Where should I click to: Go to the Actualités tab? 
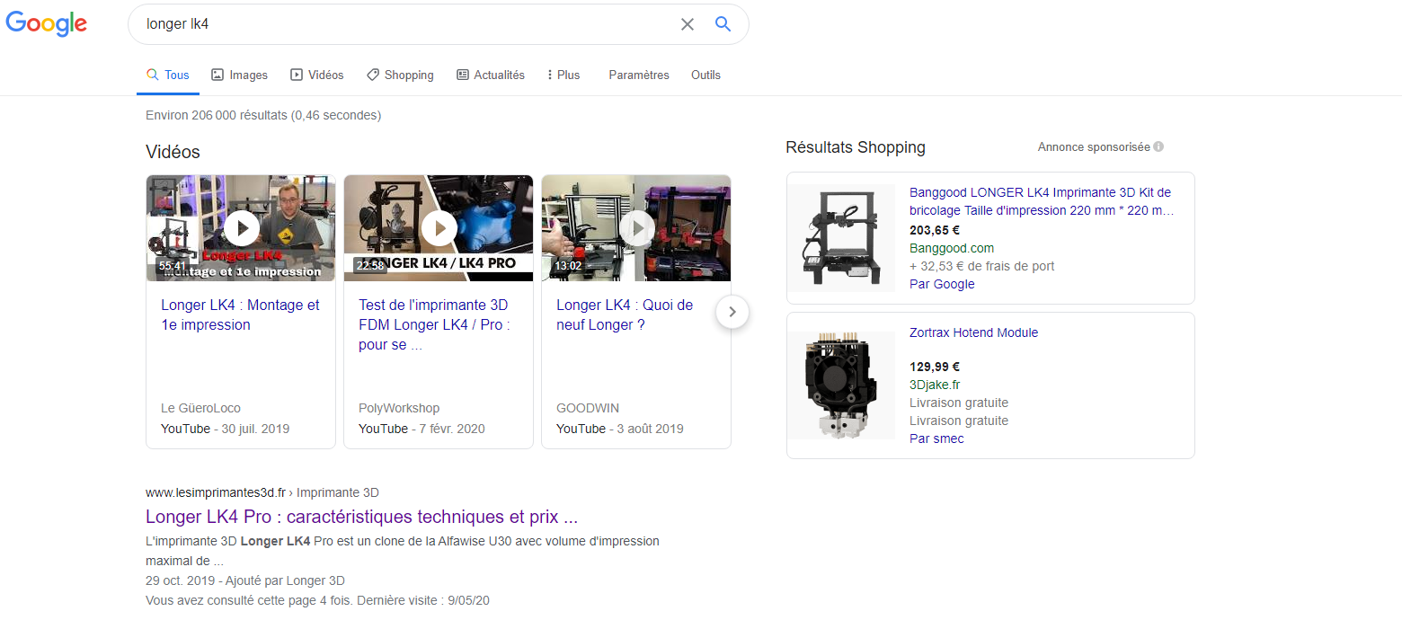(x=491, y=75)
